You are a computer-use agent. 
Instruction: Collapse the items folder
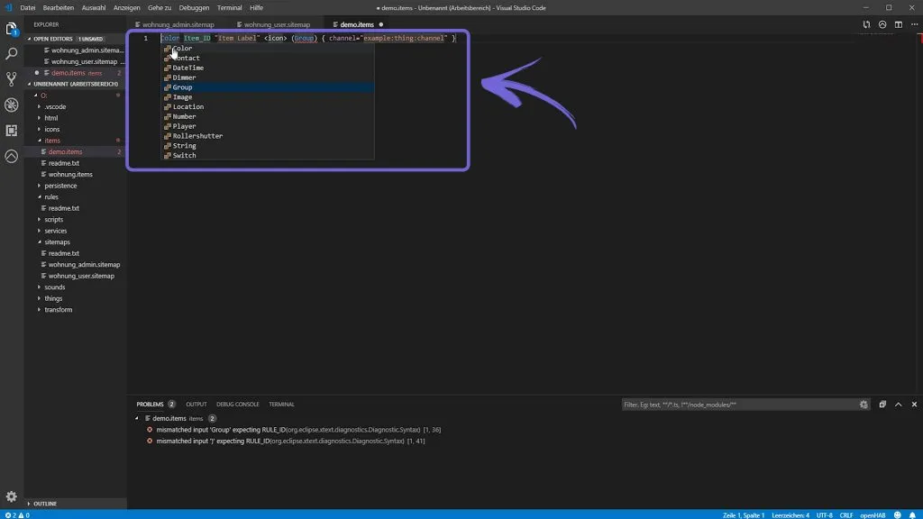40,141
